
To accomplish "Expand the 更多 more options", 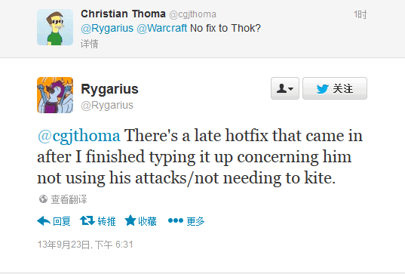I will coord(195,221).
